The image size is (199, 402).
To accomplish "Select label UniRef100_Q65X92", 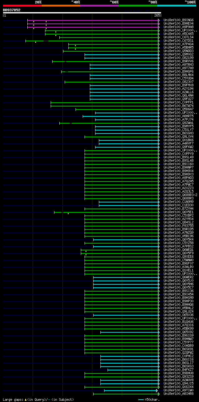I will pos(178,332).
